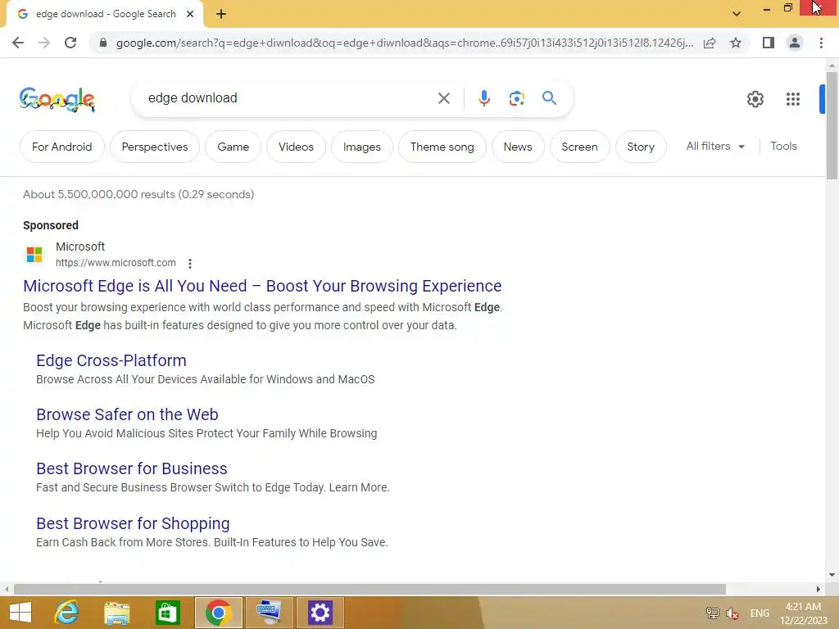The width and height of the screenshot is (839, 629).
Task: Click the Microsoft logo favicon
Action: tap(34, 255)
